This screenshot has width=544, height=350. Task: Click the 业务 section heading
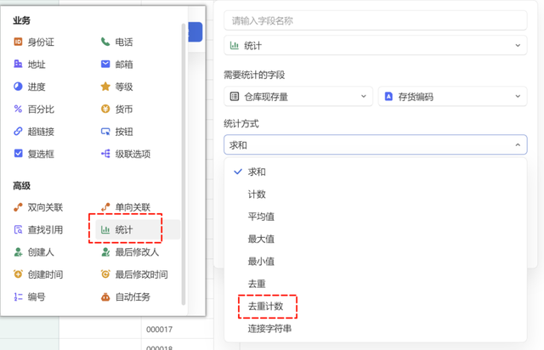tap(22, 20)
